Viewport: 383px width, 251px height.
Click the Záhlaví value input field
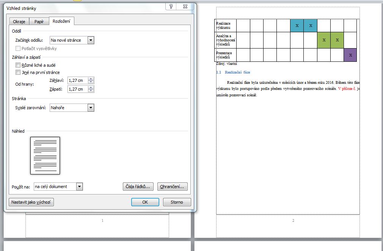(x=77, y=80)
